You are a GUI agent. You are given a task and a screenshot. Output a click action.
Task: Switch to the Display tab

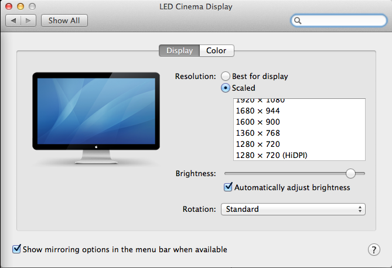pyautogui.click(x=179, y=50)
